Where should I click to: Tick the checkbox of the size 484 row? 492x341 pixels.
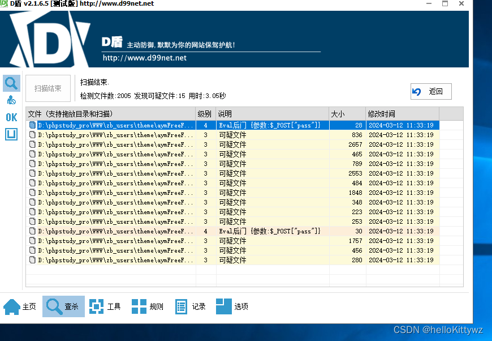coord(32,183)
